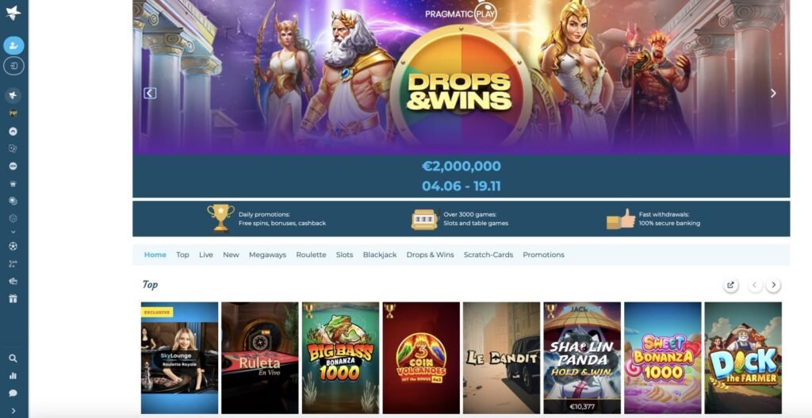This screenshot has width=812, height=418.
Task: Switch to the Megaways tab
Action: coord(267,255)
